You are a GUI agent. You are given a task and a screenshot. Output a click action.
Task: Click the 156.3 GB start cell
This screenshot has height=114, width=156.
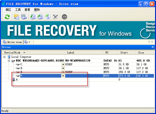[124, 72]
